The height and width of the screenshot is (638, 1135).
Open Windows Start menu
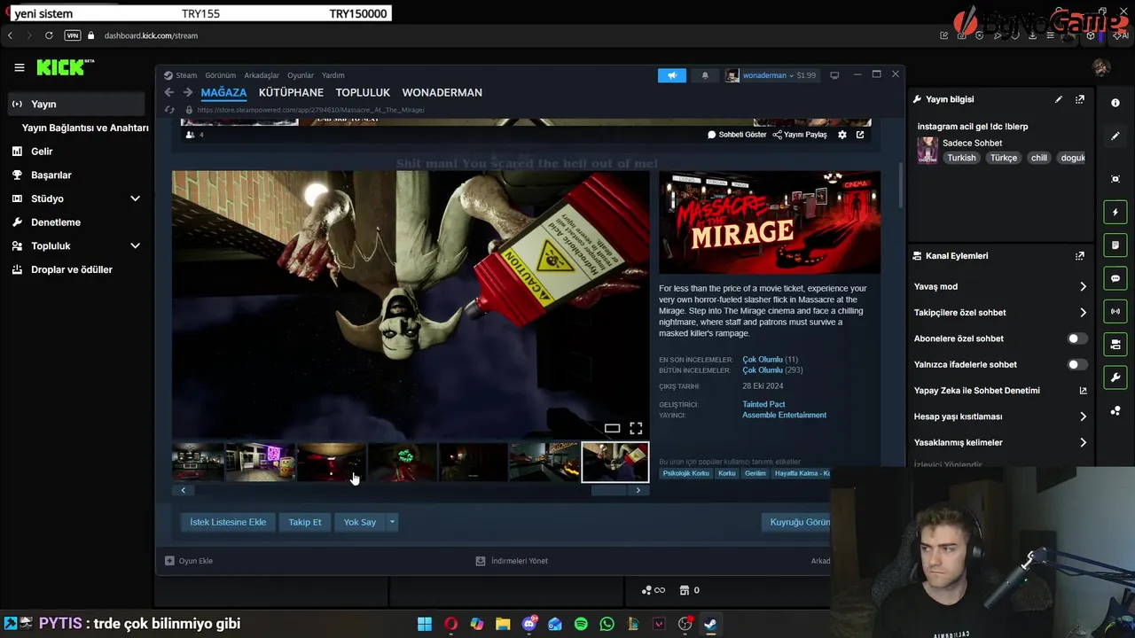tap(425, 624)
